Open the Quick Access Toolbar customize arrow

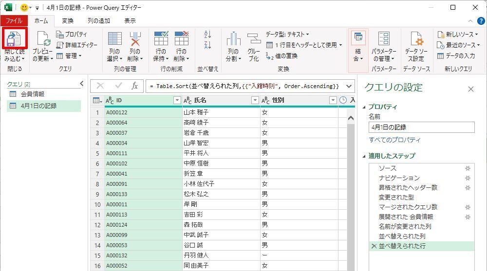(x=37, y=8)
